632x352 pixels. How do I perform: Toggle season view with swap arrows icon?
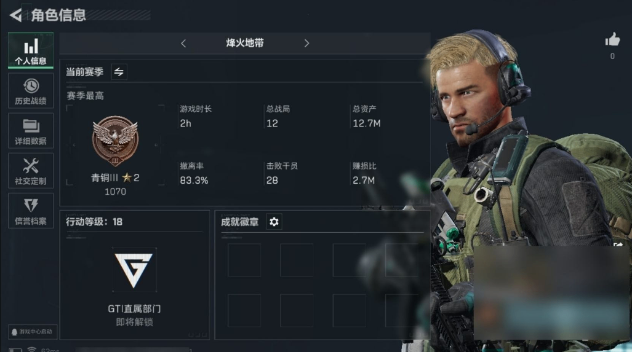[x=119, y=72]
